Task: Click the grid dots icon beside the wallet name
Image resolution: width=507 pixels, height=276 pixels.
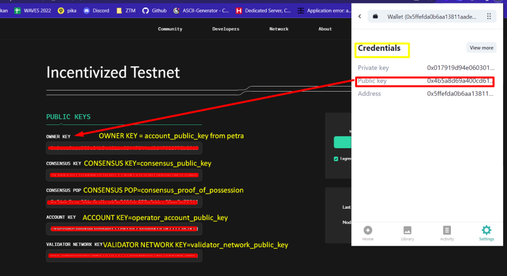Action: coord(489,16)
